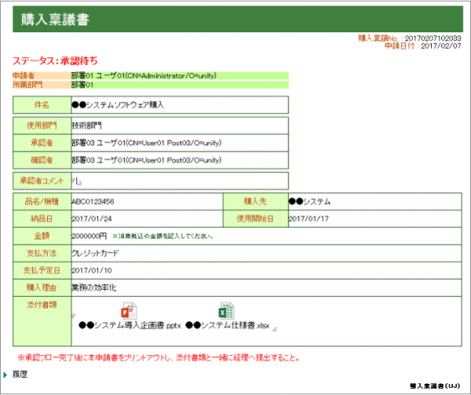Click the 使用部門 value 技術部門
Viewport: 471px width, 395px height.
[87, 125]
